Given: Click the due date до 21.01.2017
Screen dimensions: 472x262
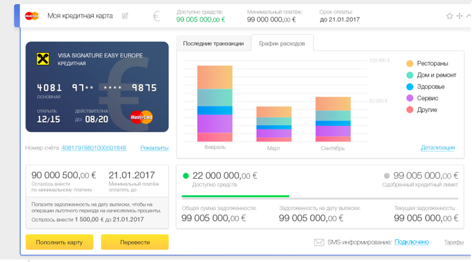Looking at the screenshot, I should [x=339, y=20].
